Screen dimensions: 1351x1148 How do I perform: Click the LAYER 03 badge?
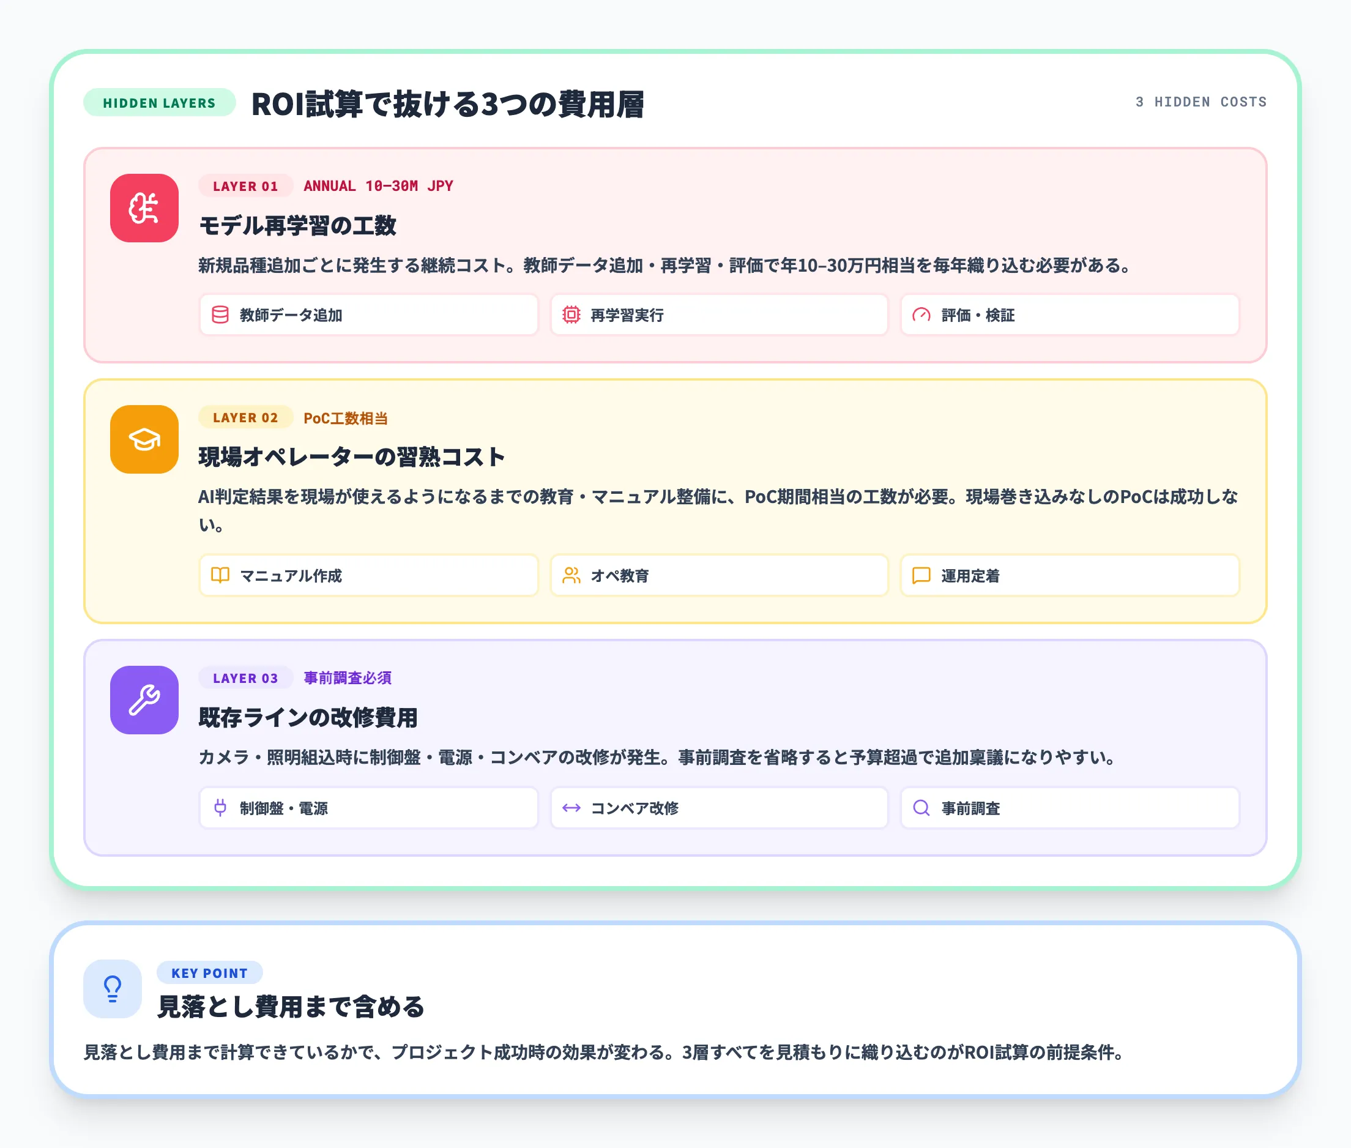[x=245, y=677]
